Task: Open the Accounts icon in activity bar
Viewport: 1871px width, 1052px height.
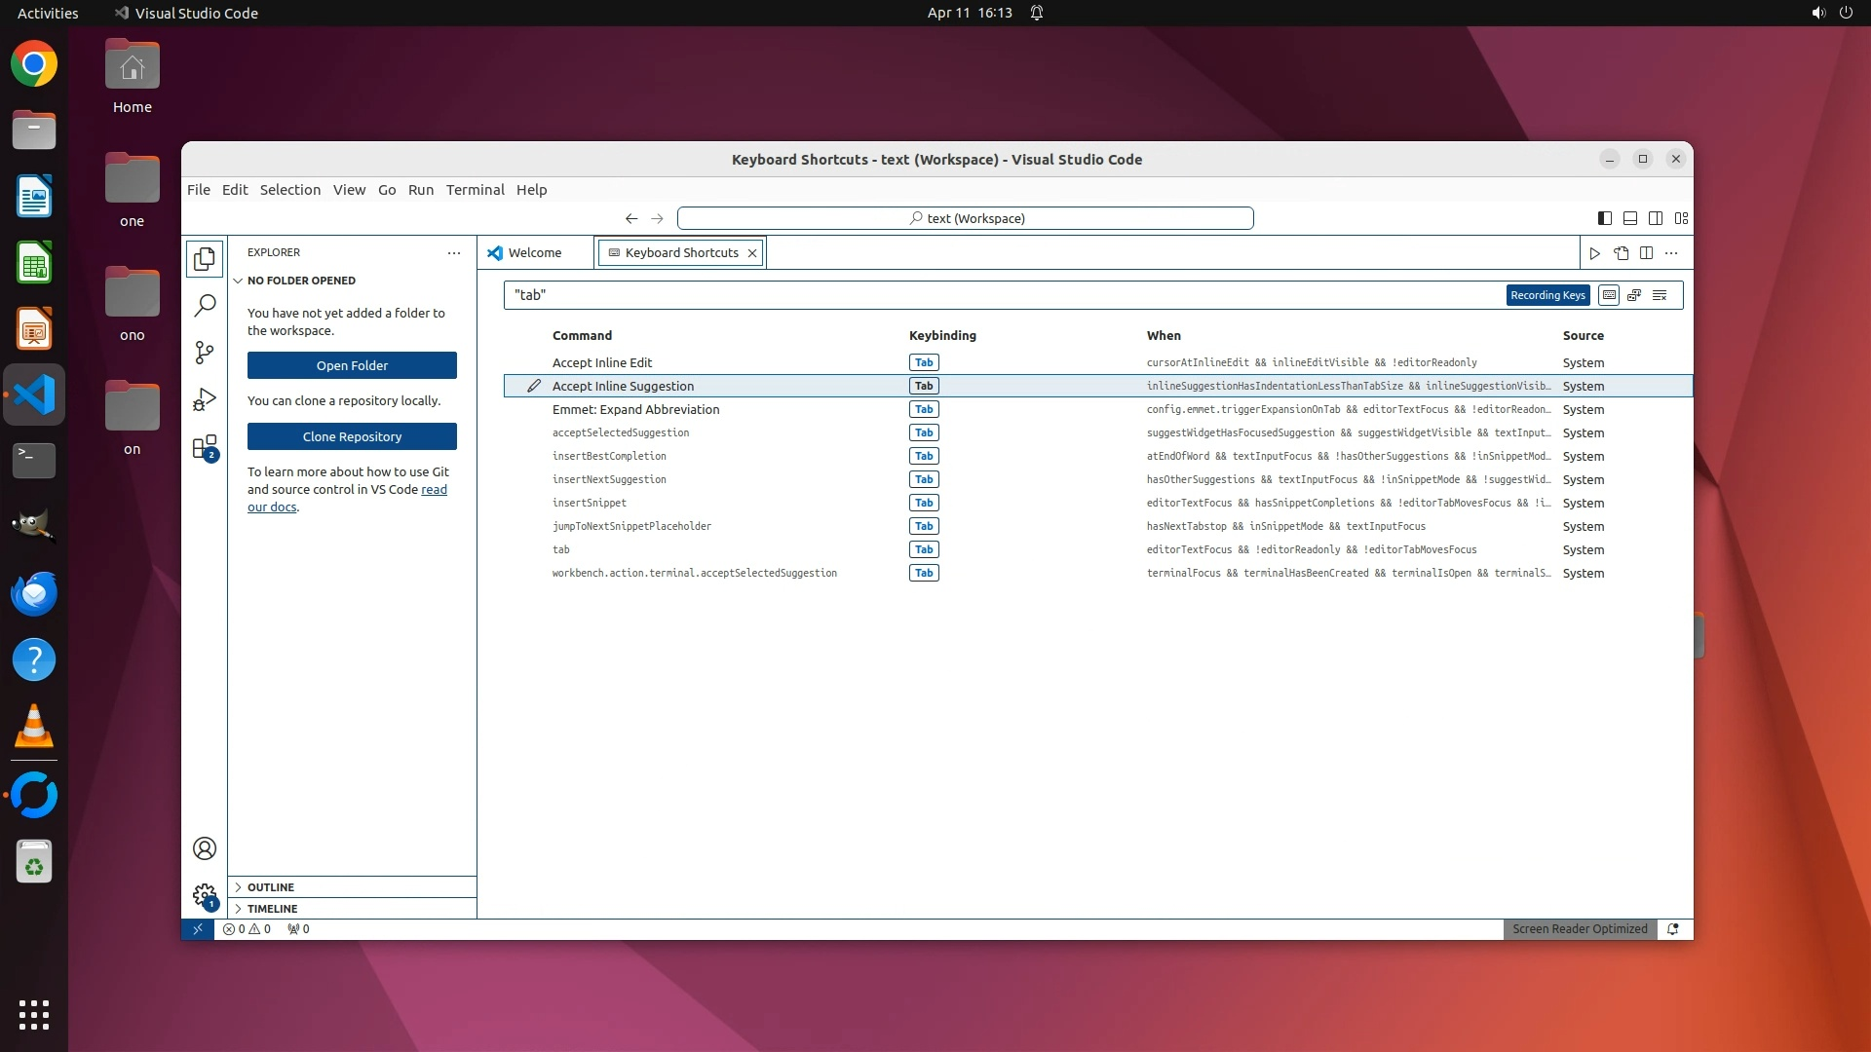Action: click(205, 848)
